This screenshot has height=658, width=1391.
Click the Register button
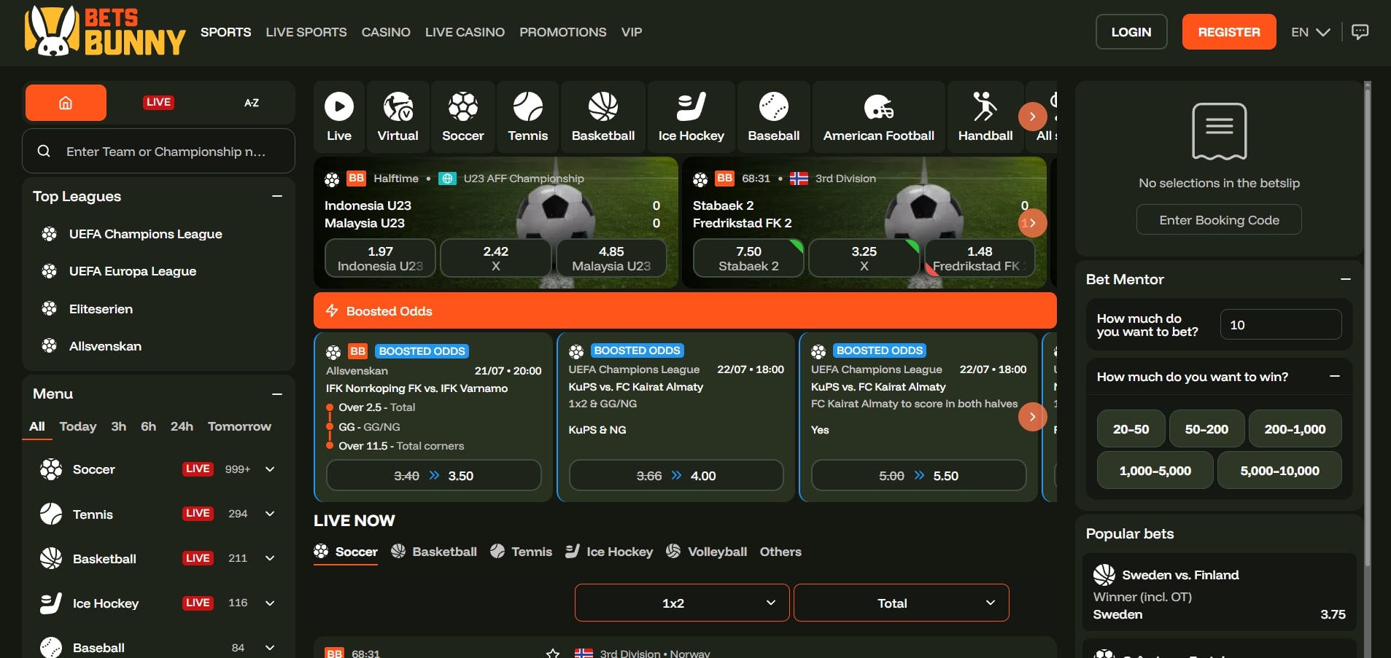click(1228, 32)
